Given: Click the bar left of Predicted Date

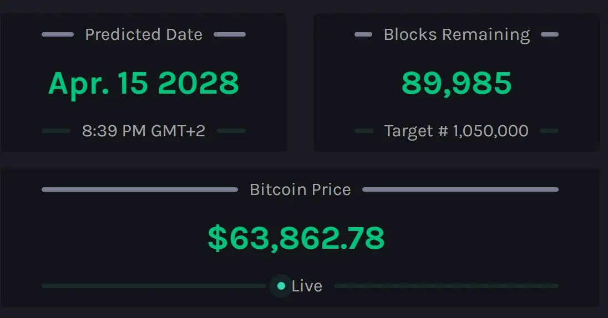Looking at the screenshot, I should coord(57,34).
